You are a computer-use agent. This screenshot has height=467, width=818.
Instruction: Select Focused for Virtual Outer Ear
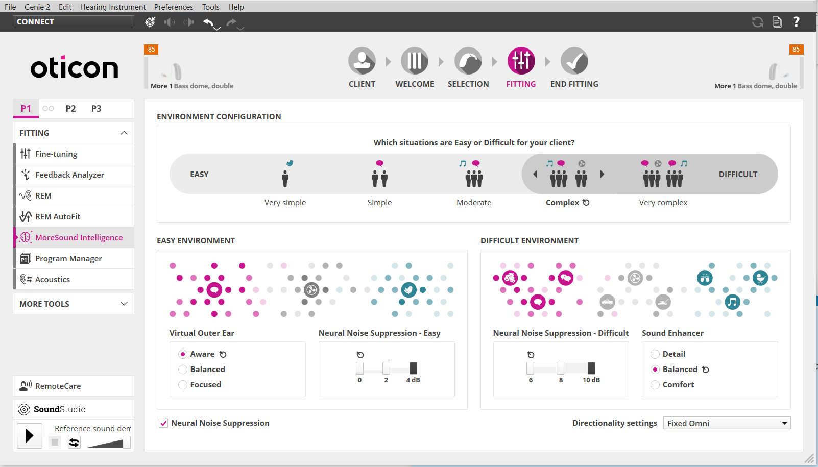(183, 385)
